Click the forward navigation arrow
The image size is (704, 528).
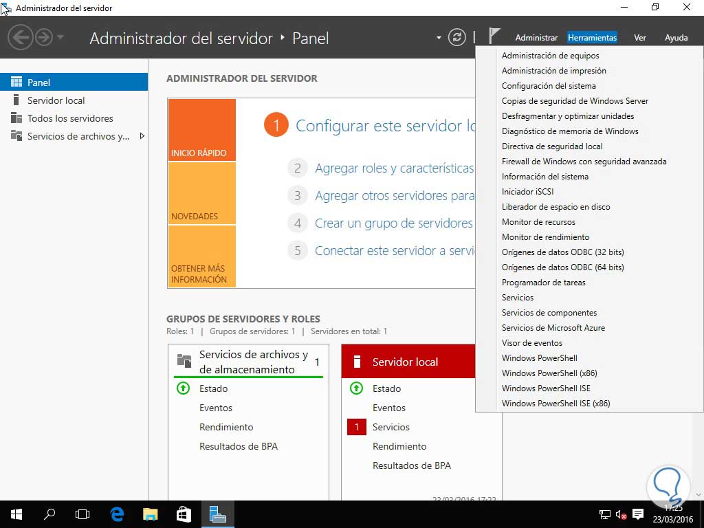[x=44, y=37]
